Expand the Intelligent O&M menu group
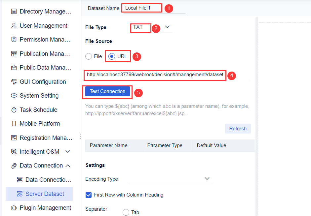Viewport: 311px width, 216px height. point(68,152)
